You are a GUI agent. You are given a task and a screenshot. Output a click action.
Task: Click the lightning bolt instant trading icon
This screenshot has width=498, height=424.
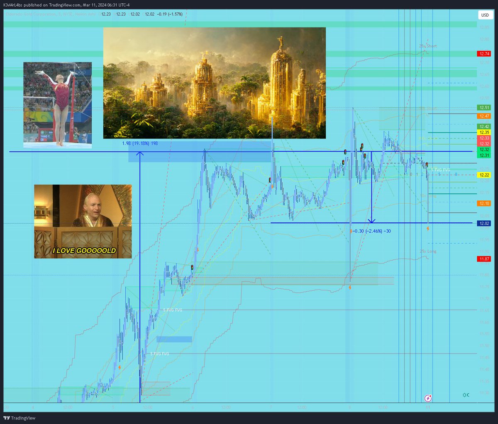(x=427, y=398)
